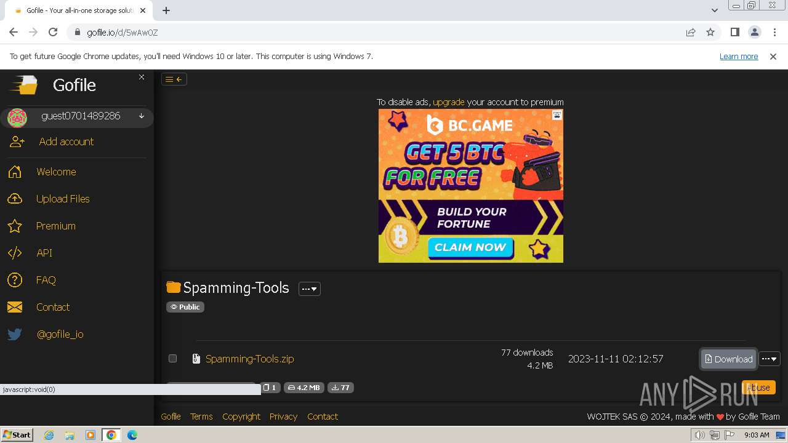
Task: Go to Welcome page
Action: pos(56,172)
